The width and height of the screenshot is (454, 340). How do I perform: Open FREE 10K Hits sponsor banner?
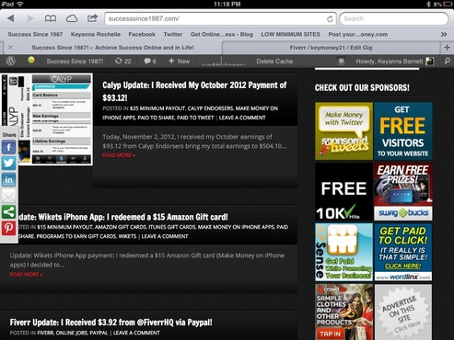tap(343, 192)
